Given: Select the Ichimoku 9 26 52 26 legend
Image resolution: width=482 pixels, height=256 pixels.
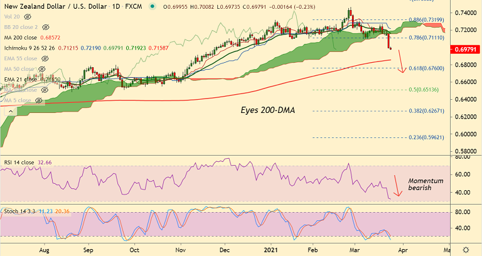Looking at the screenshot, I should [x=29, y=48].
